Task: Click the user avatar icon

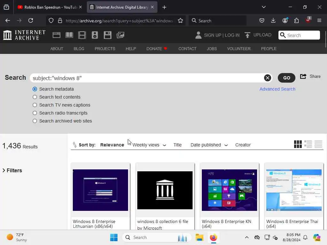Action: (x=198, y=35)
